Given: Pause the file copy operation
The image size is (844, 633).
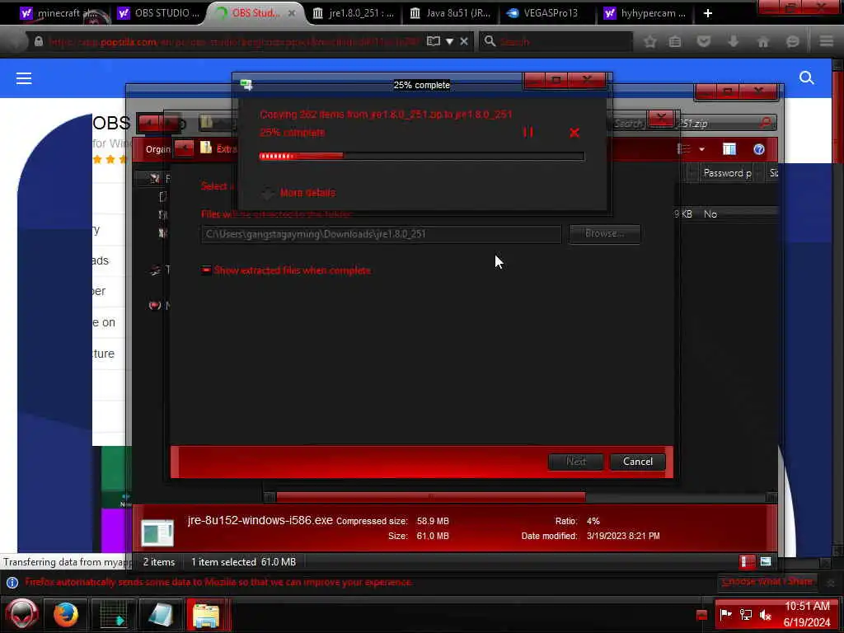Looking at the screenshot, I should pos(528,132).
